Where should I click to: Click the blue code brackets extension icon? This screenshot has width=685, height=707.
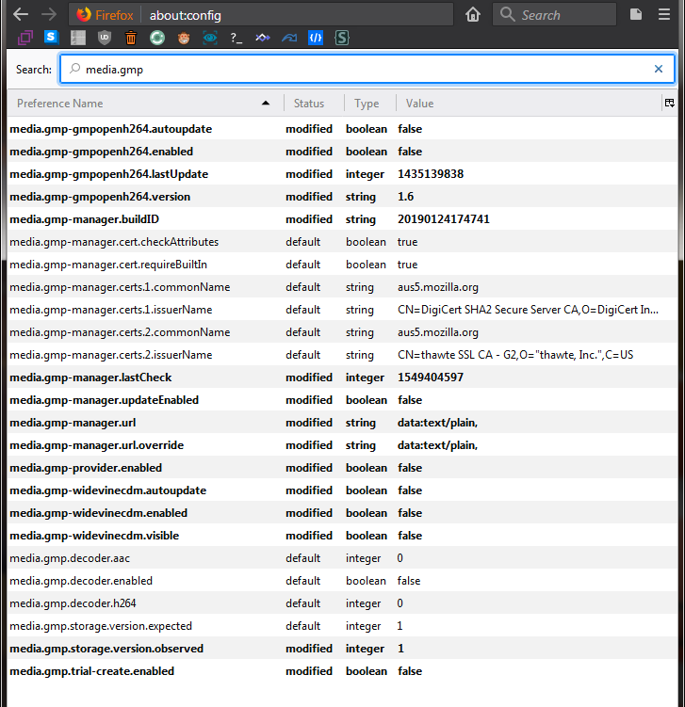316,38
